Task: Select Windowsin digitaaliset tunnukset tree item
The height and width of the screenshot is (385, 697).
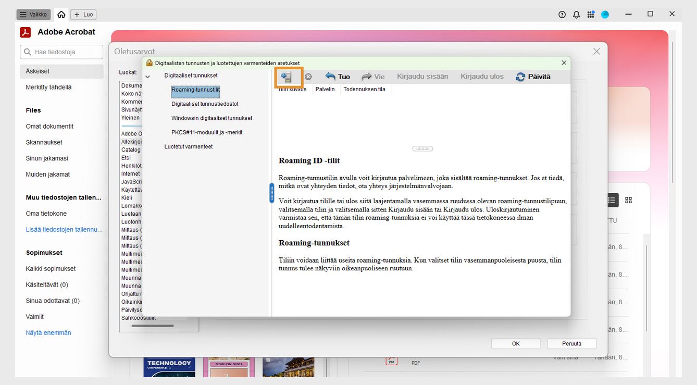Action: (211, 118)
